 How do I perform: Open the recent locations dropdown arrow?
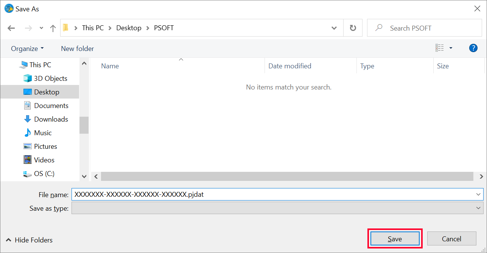point(41,28)
